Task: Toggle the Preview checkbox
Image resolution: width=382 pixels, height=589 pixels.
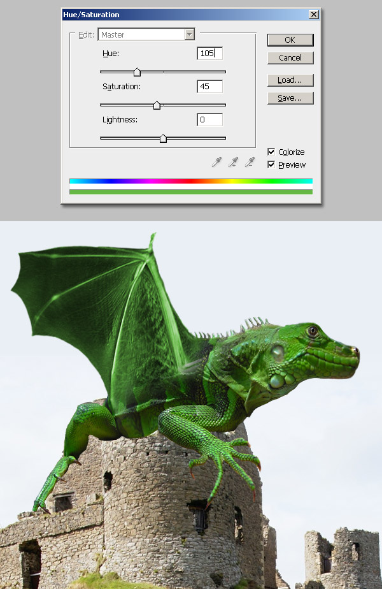Action: coord(271,164)
